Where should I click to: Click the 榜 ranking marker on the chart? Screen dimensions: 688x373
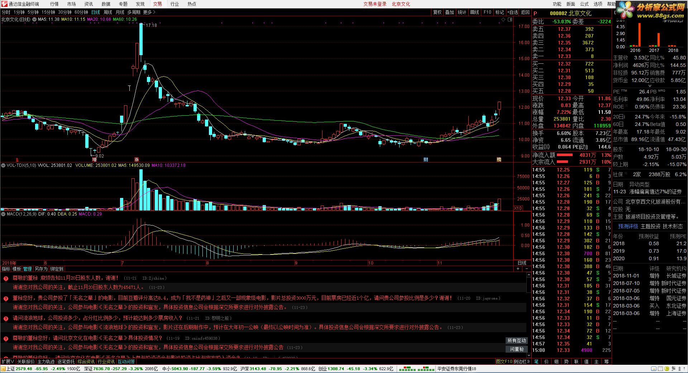499,160
